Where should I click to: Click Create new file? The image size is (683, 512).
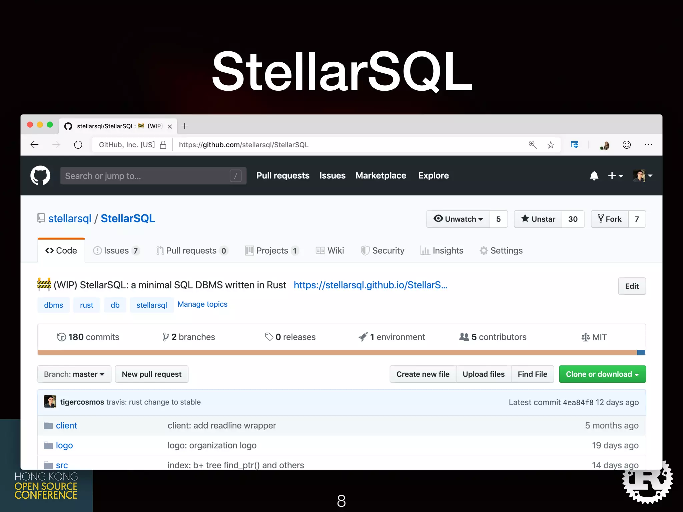[x=423, y=374]
